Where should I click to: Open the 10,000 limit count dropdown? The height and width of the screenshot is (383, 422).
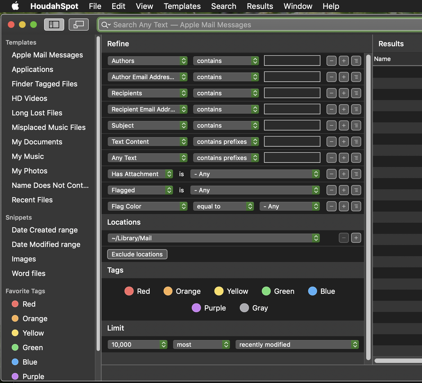(138, 345)
